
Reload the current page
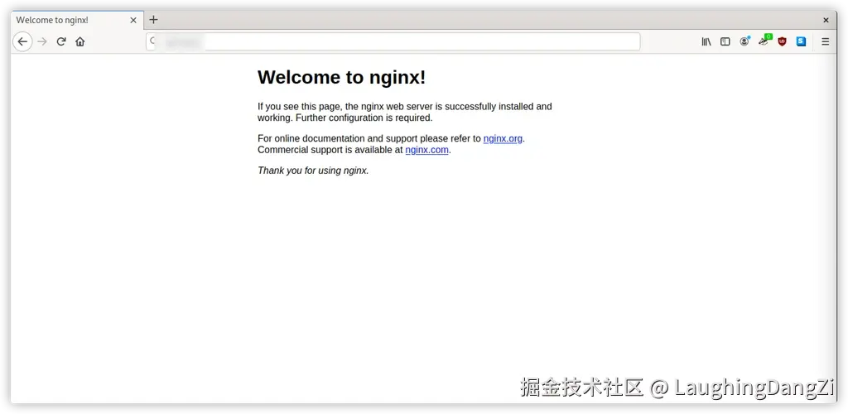[x=61, y=41]
